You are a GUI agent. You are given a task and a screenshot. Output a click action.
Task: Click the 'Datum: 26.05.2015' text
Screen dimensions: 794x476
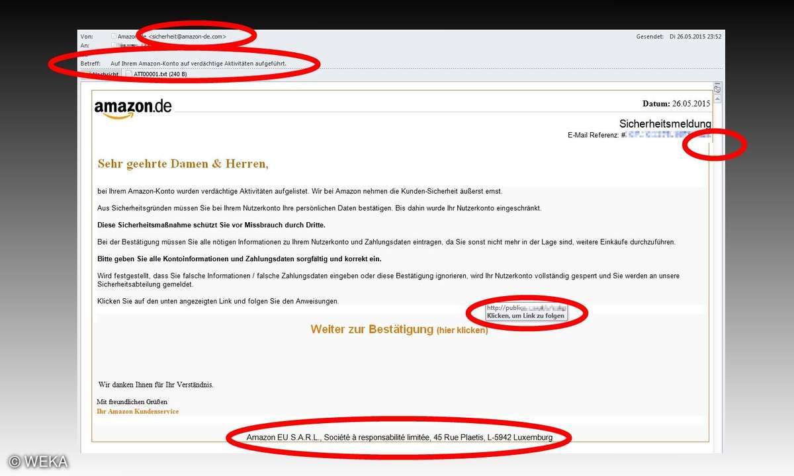[676, 104]
